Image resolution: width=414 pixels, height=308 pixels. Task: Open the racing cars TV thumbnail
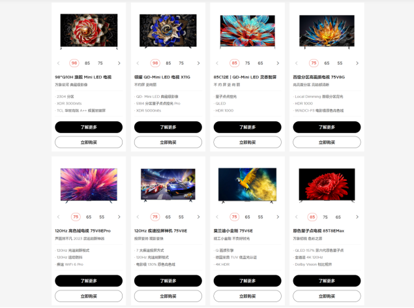point(168,185)
